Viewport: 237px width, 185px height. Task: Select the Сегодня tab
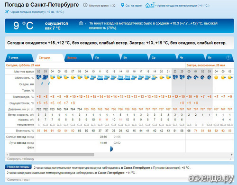click(50, 58)
